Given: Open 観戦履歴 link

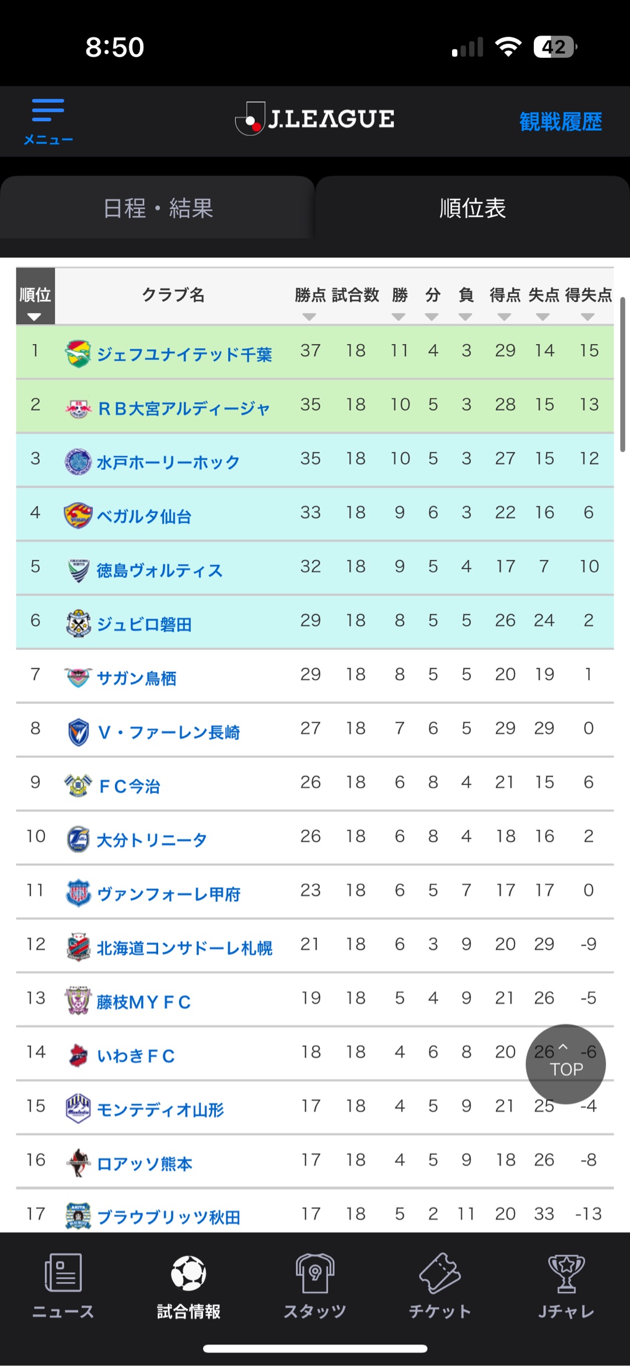Looking at the screenshot, I should pos(561,121).
